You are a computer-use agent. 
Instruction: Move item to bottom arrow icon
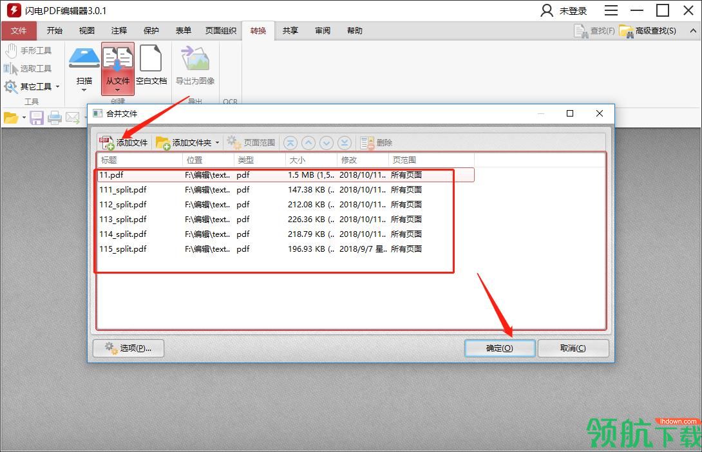coord(345,143)
